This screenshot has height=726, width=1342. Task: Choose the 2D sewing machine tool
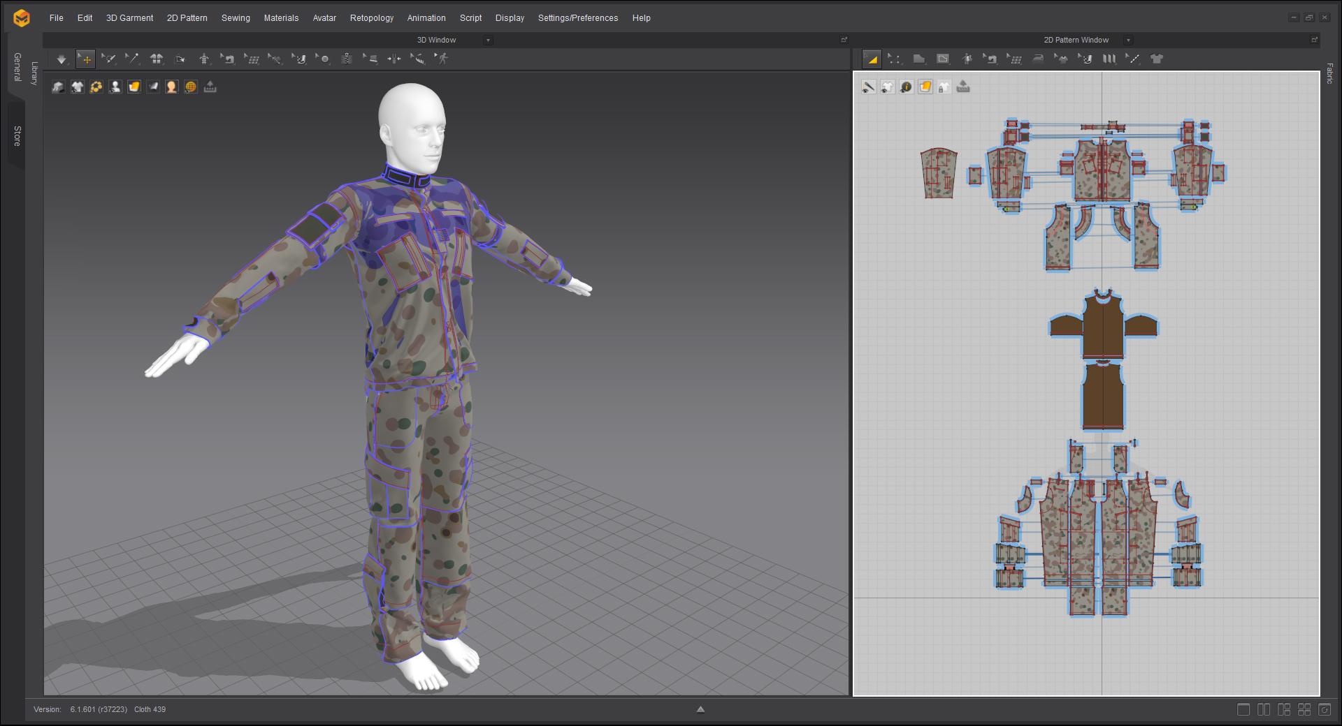990,59
